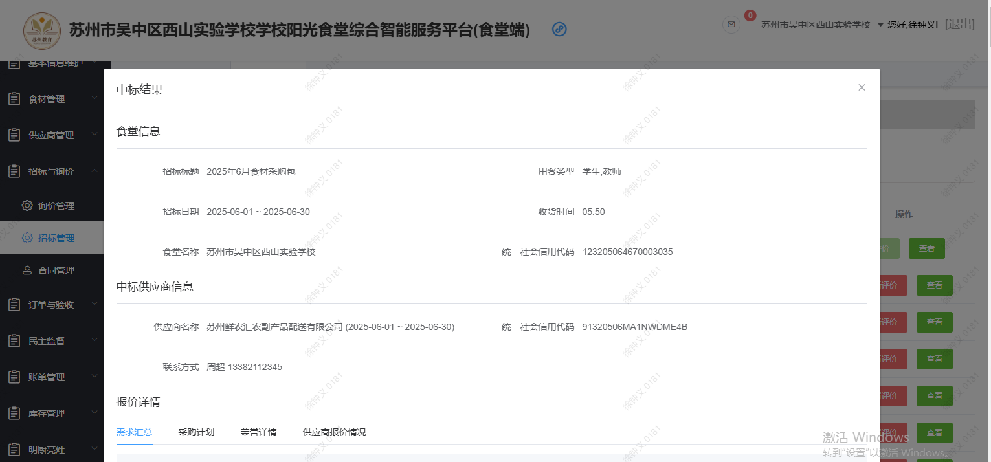Open the 账单管理 icon
The image size is (991, 462).
pos(14,377)
